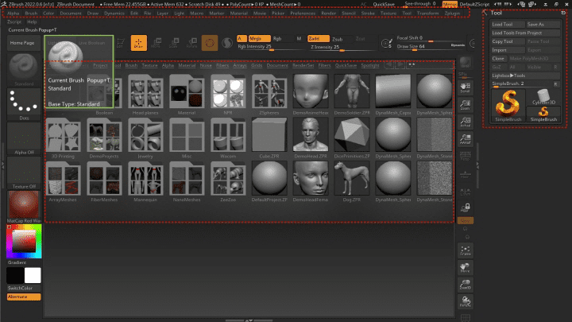Collapse the left tray divider arrows
This screenshot has width=572, height=322.
pyautogui.click(x=2, y=165)
